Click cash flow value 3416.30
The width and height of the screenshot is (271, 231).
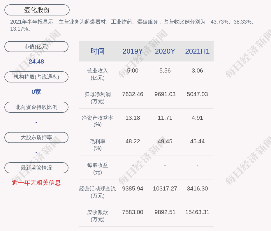(197, 188)
